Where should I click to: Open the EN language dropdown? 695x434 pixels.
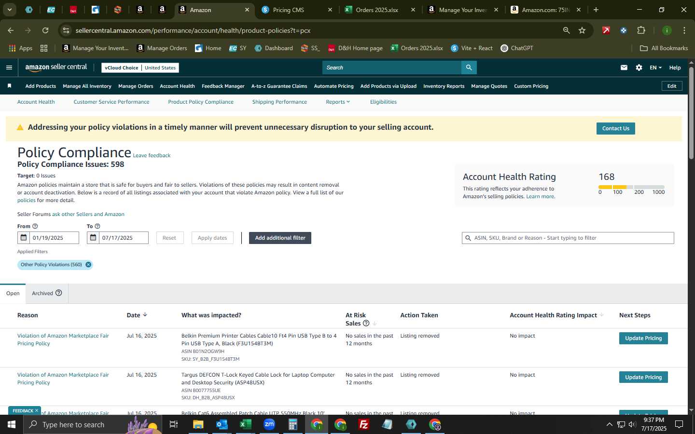click(x=655, y=68)
